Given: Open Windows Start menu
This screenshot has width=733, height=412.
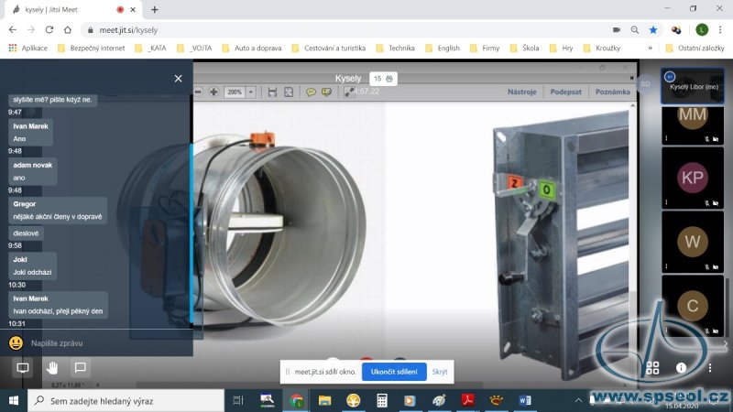Looking at the screenshot, I should click(14, 400).
